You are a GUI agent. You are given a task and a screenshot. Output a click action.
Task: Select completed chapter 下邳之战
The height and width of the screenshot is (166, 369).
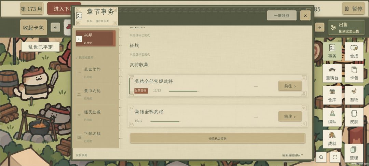96,137
